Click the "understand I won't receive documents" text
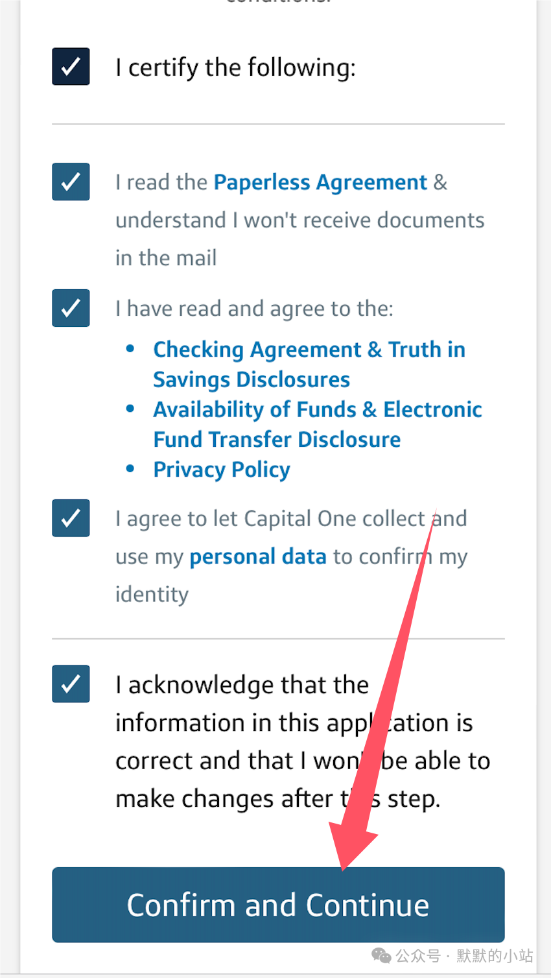The height and width of the screenshot is (978, 551). (x=300, y=220)
